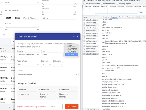
Task: Toggle Blocked Requests checkbox
Action: point(102,4)
